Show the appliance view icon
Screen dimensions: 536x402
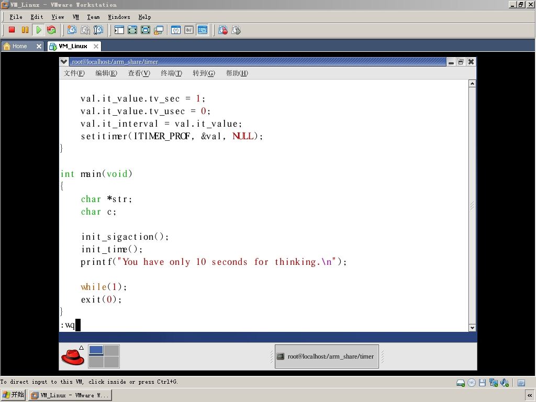click(x=189, y=30)
